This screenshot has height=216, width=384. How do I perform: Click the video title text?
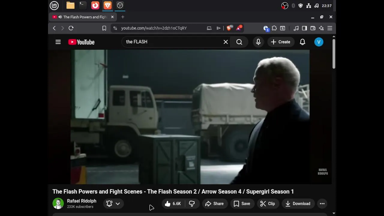[173, 192]
